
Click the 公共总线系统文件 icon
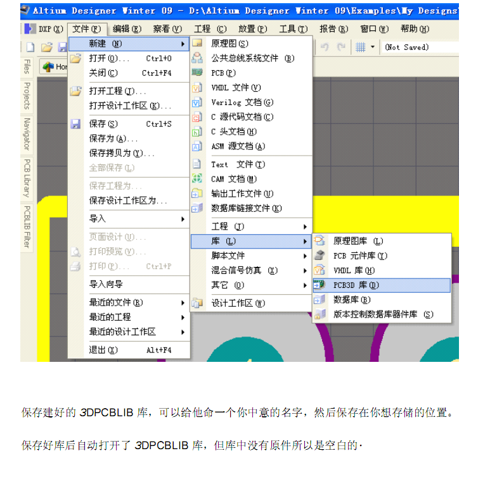click(197, 58)
